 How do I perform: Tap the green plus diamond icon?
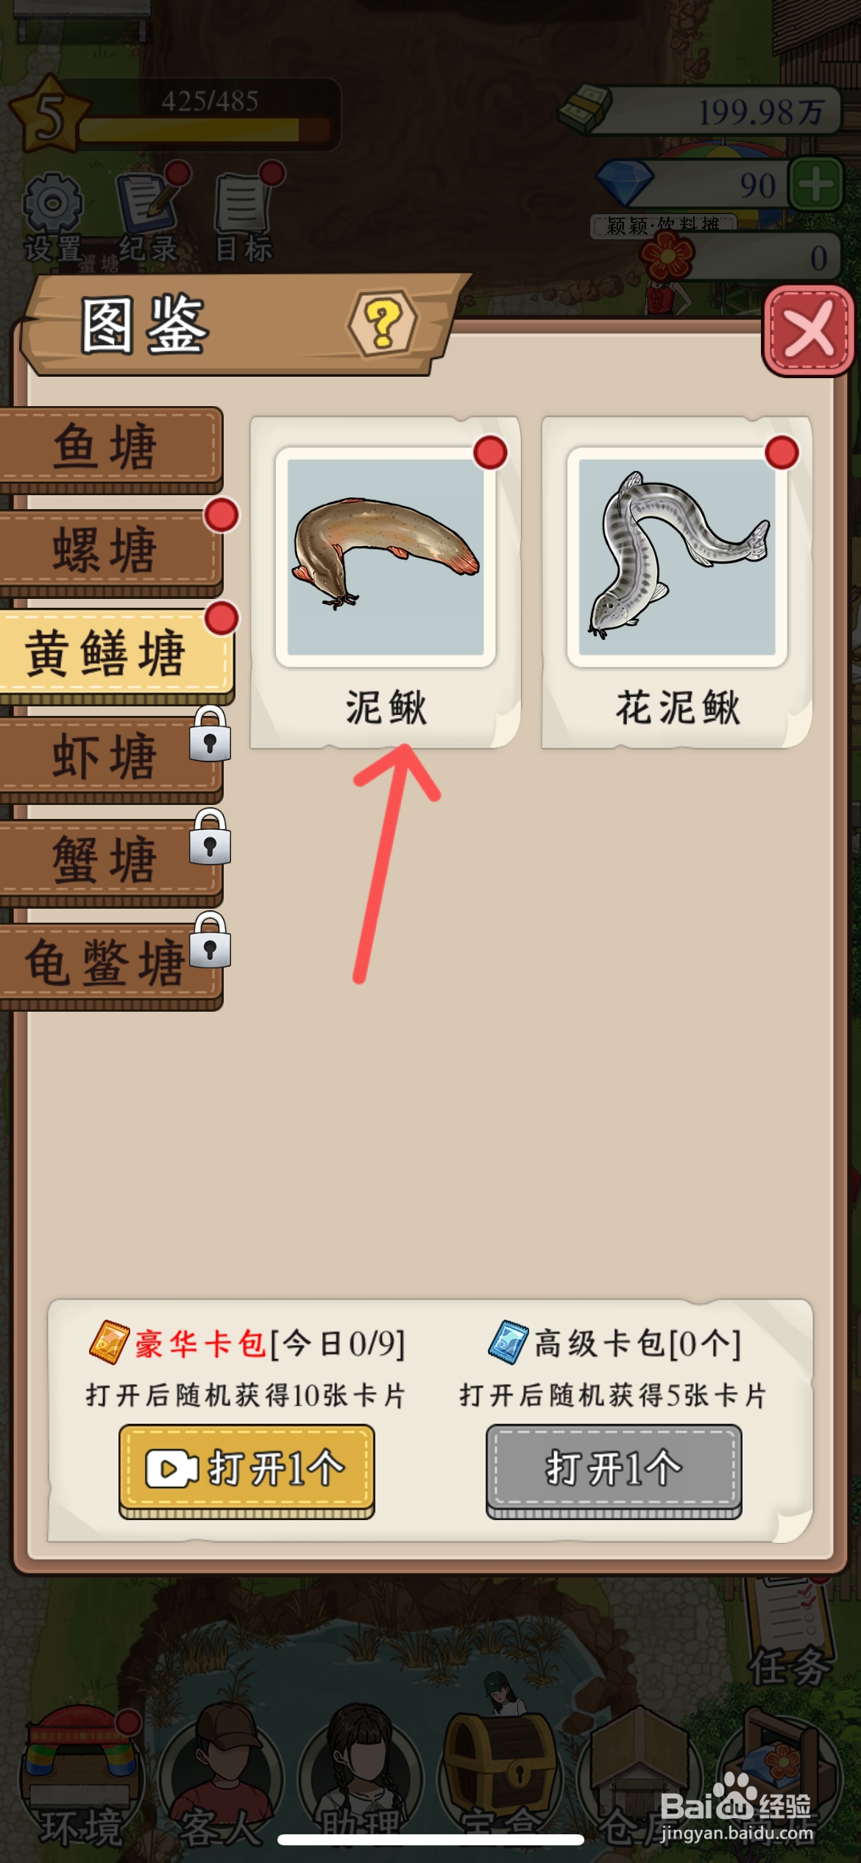pyautogui.click(x=815, y=184)
